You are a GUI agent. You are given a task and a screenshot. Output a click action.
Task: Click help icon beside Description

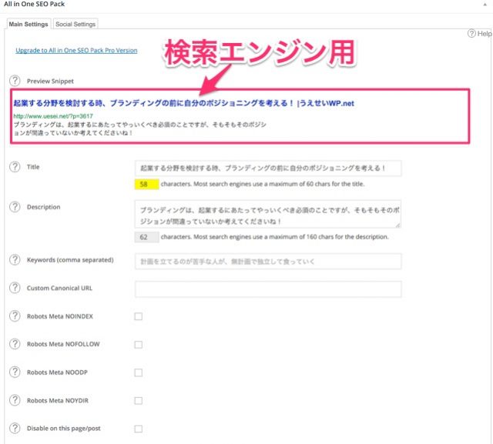15,207
